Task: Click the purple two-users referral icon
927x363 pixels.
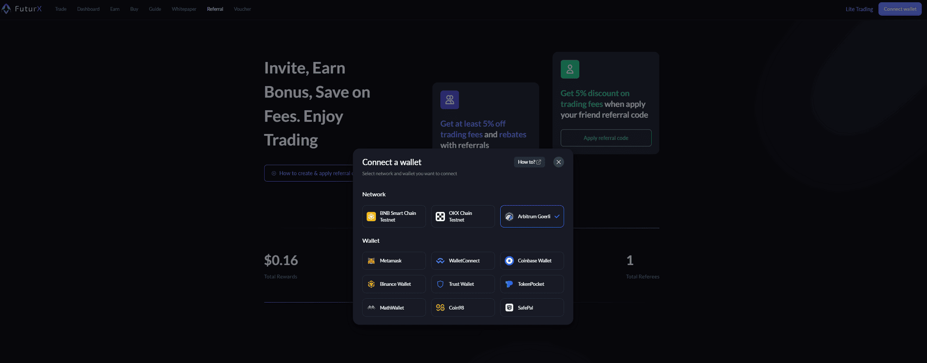Action: click(x=450, y=100)
